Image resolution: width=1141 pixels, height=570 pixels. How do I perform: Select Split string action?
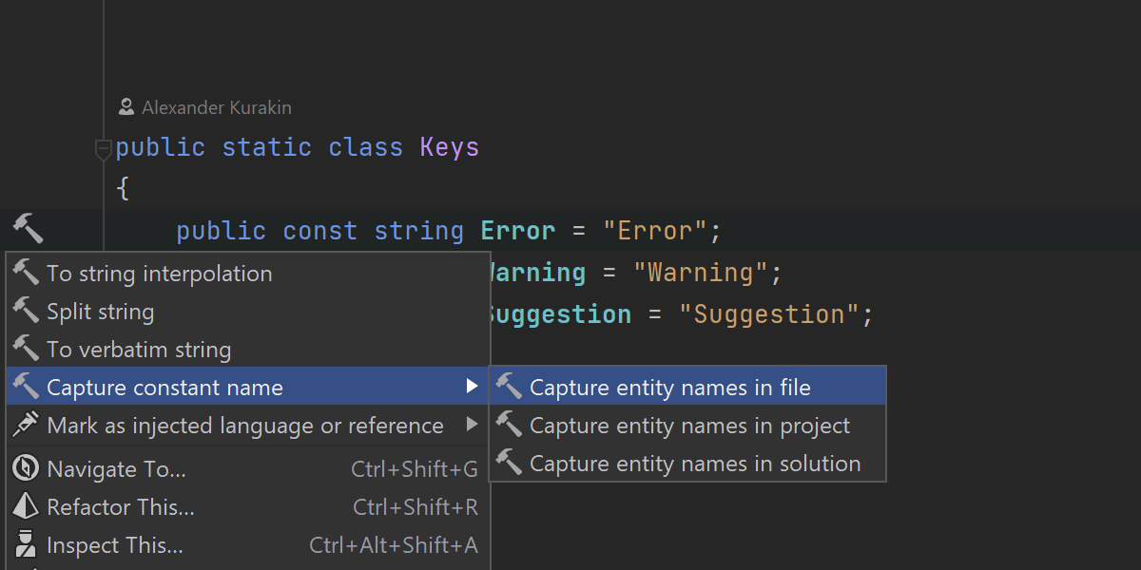100,312
